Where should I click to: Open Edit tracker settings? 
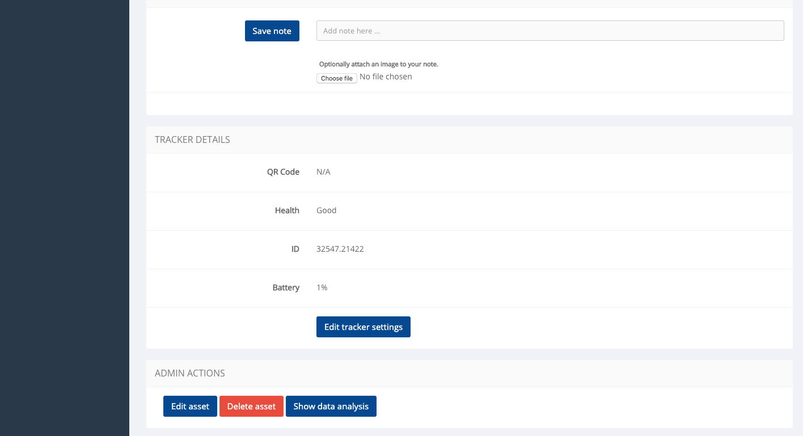coord(363,327)
